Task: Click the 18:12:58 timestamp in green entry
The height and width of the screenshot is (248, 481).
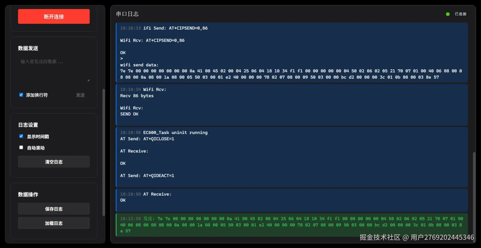Action: (x=130, y=219)
